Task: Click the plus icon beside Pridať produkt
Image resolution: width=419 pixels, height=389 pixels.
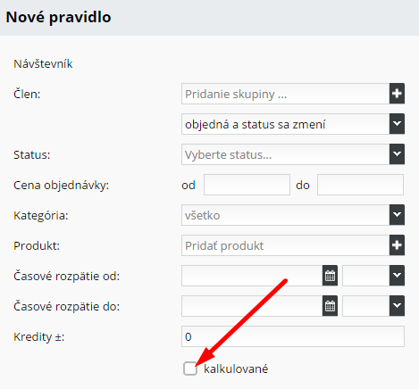Action: [x=397, y=245]
